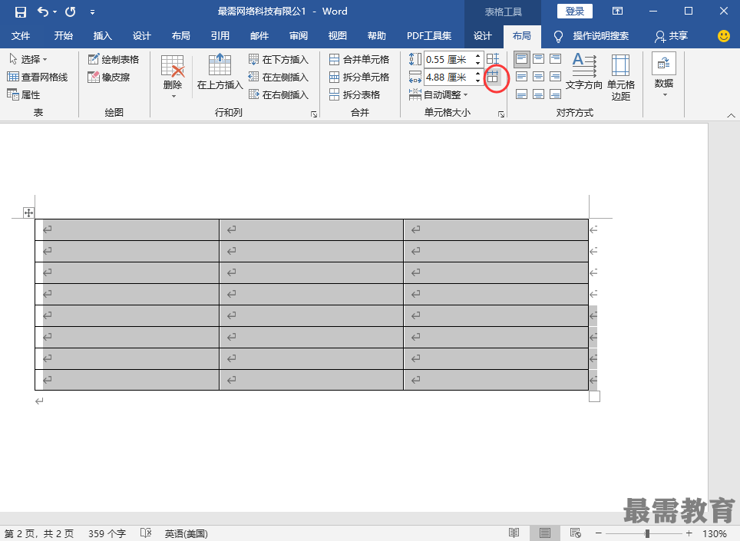
Task: Insert a column with 在左侧插入
Action: pyautogui.click(x=278, y=77)
